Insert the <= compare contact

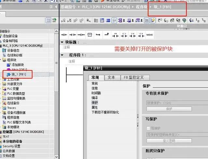pyautogui.click(x=141, y=35)
